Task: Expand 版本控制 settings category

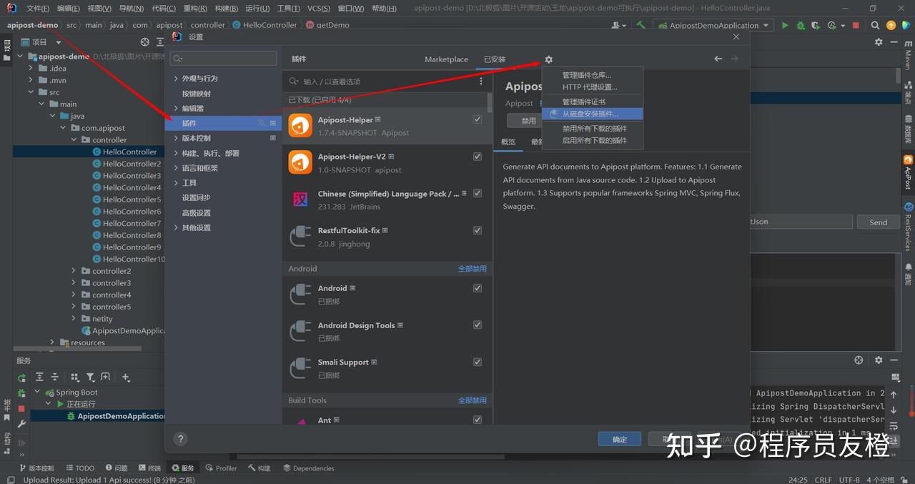Action: coord(176,138)
